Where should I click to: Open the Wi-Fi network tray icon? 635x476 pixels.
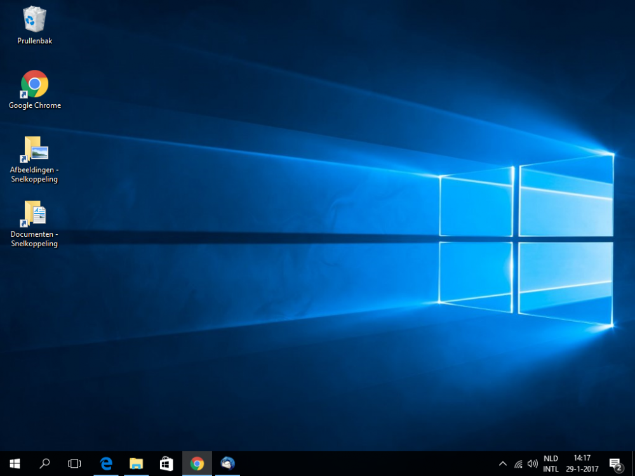(x=518, y=463)
